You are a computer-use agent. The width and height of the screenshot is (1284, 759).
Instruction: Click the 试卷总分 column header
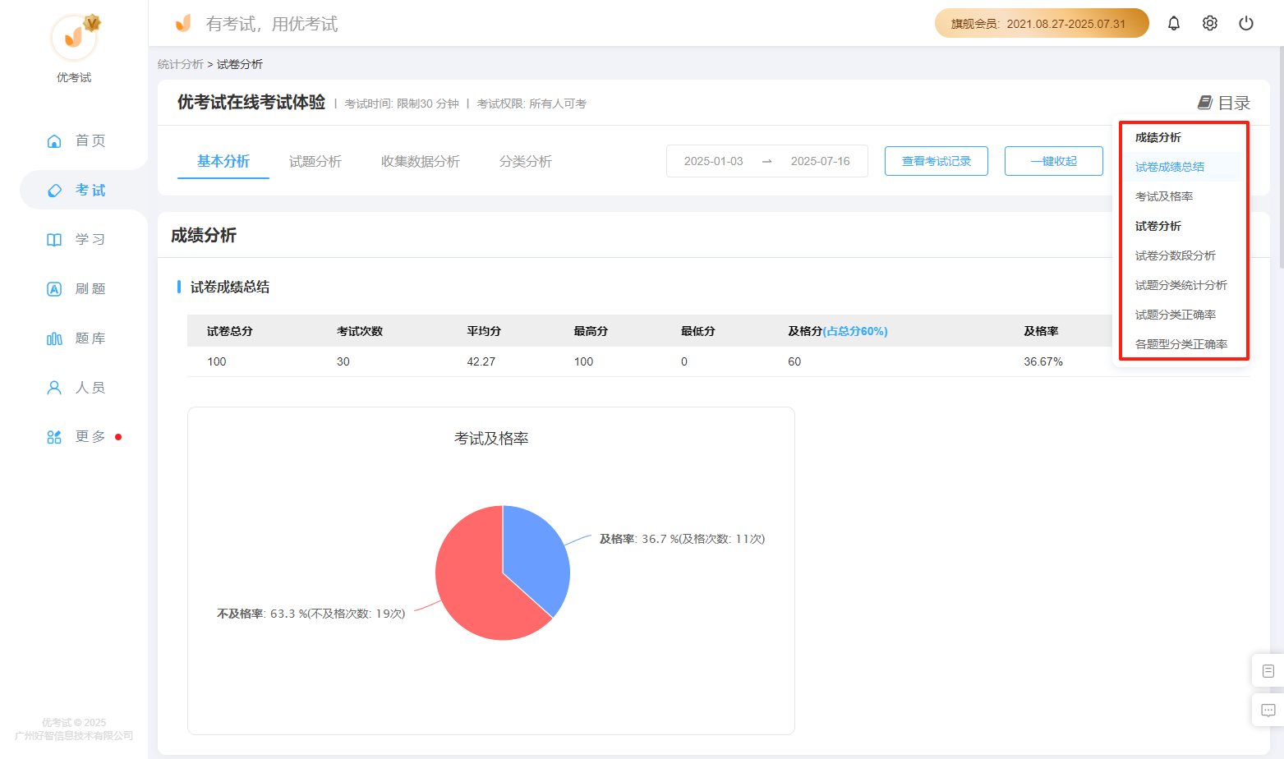230,331
